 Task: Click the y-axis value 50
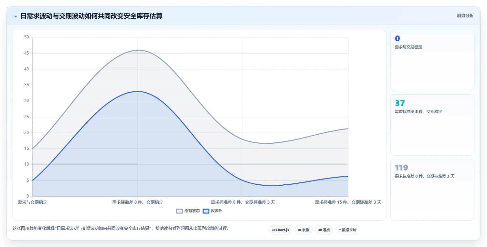26,37
